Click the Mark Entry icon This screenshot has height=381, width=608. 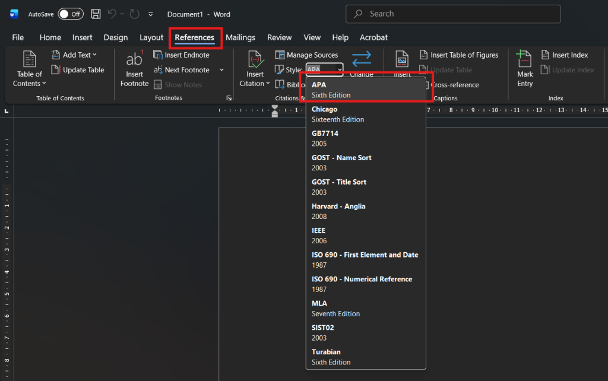(524, 59)
